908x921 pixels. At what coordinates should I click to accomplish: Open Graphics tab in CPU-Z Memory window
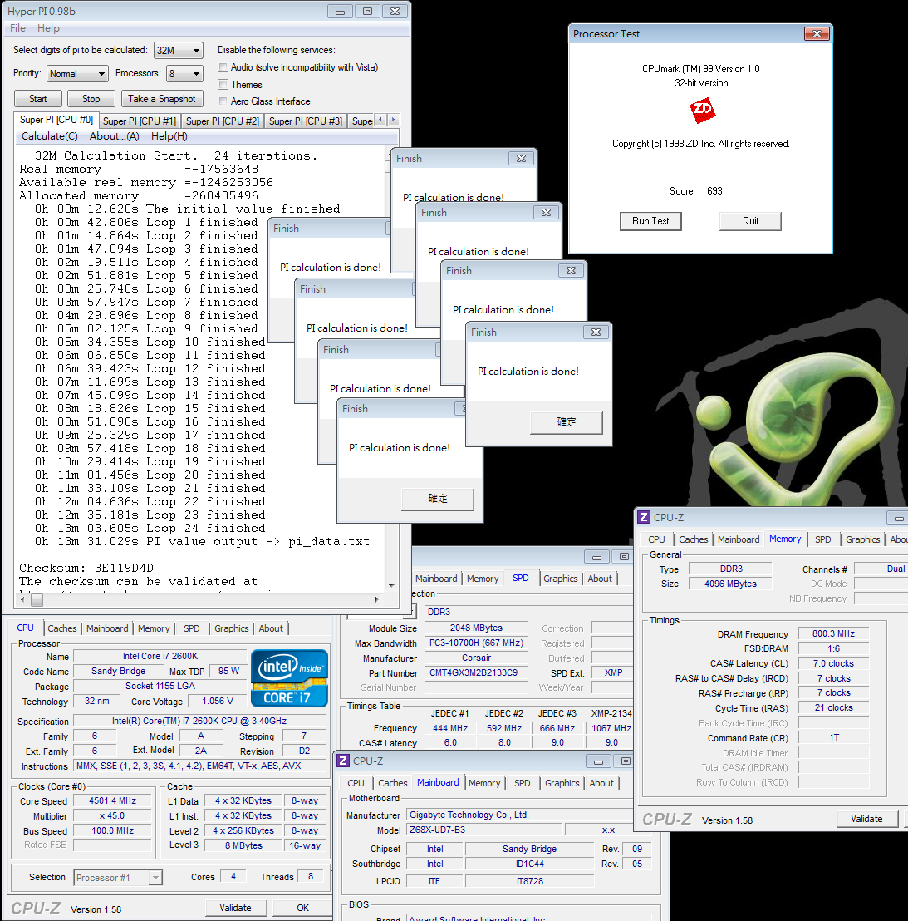pos(863,539)
